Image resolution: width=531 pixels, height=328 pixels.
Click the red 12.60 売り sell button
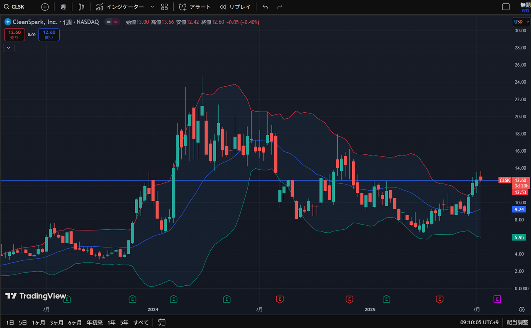(x=15, y=35)
